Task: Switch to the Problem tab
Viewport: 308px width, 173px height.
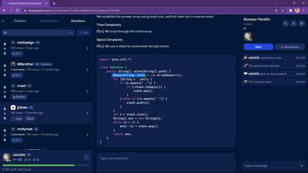Action: point(20,21)
